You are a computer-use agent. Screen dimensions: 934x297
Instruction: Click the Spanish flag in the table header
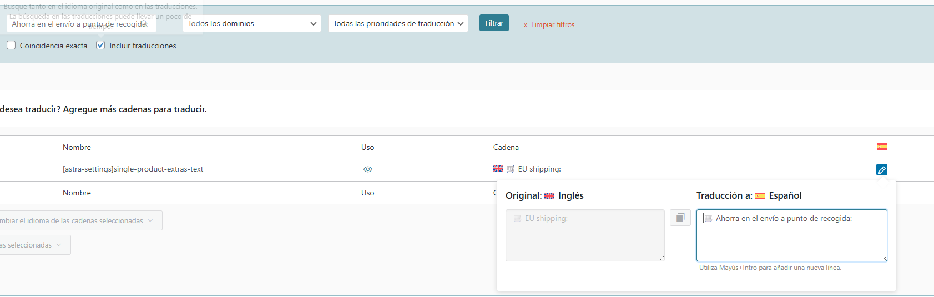coord(881,147)
